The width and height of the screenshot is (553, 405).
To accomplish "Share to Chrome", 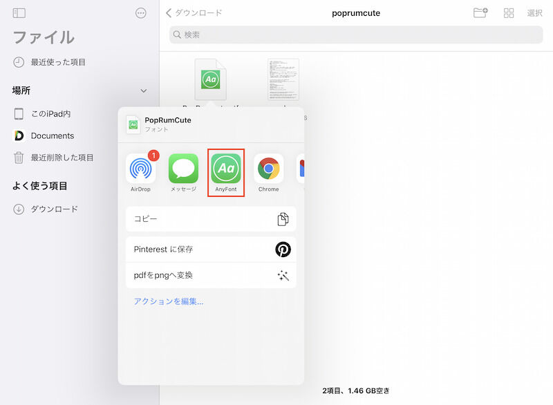I will [x=268, y=172].
